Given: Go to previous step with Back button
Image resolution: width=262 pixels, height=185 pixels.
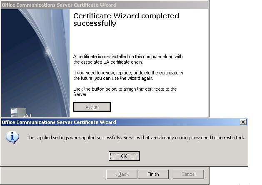Looking at the screenshot, I should (x=122, y=174).
